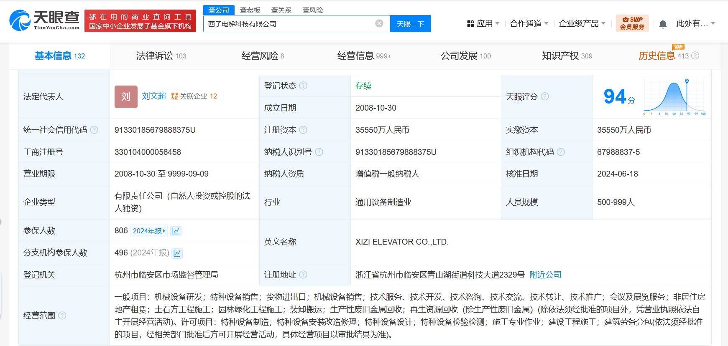Open the 基本信息 tab
The image size is (728, 346).
[60, 56]
